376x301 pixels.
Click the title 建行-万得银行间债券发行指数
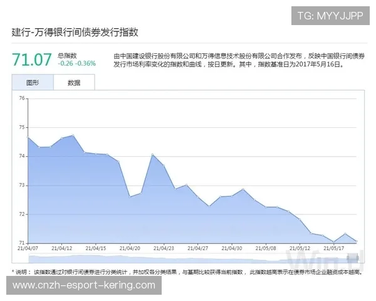click(x=75, y=32)
